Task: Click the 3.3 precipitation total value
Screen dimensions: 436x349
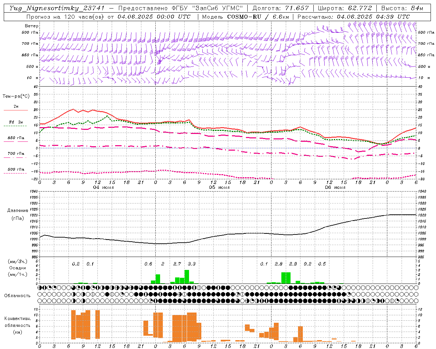Action: (x=192, y=264)
